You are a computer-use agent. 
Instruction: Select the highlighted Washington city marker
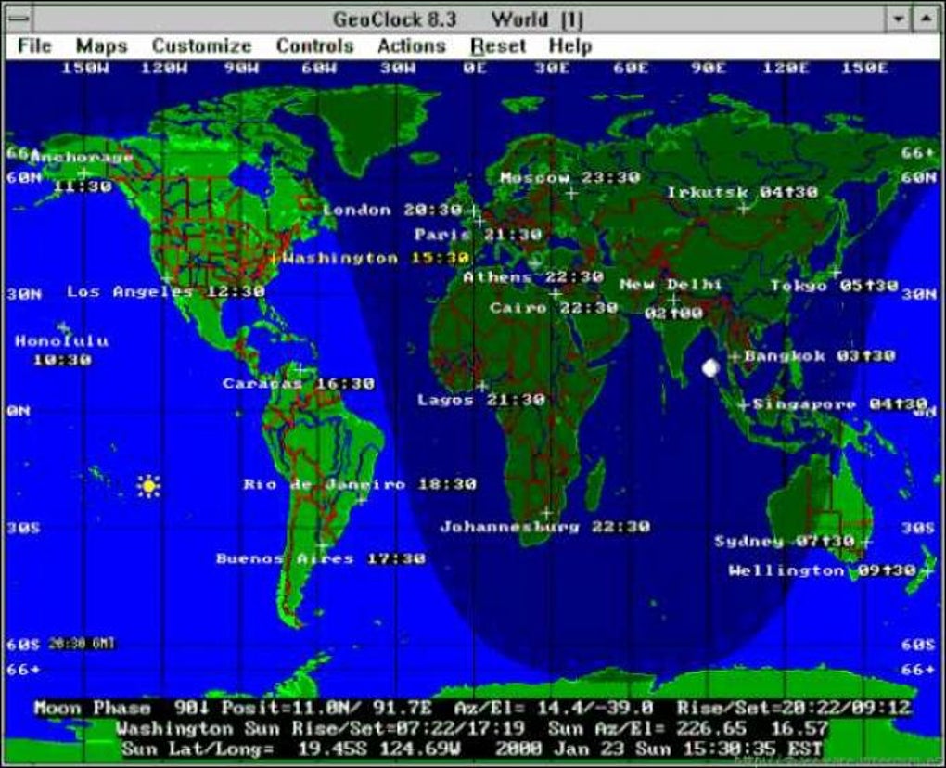[x=275, y=257]
